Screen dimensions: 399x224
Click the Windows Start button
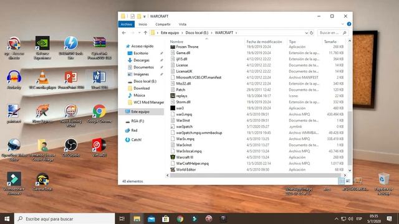coord(7,218)
